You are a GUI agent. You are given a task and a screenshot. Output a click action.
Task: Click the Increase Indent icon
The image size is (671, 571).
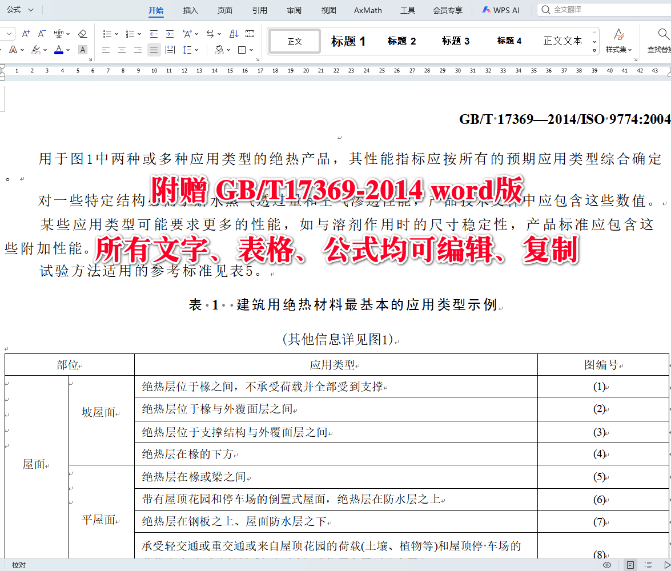[x=168, y=34]
